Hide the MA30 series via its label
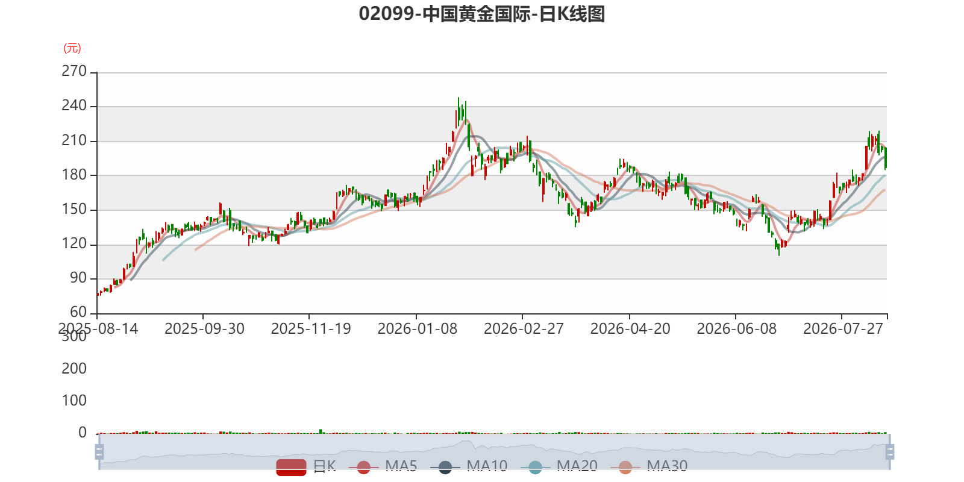The width and height of the screenshot is (964, 482). pos(667,466)
